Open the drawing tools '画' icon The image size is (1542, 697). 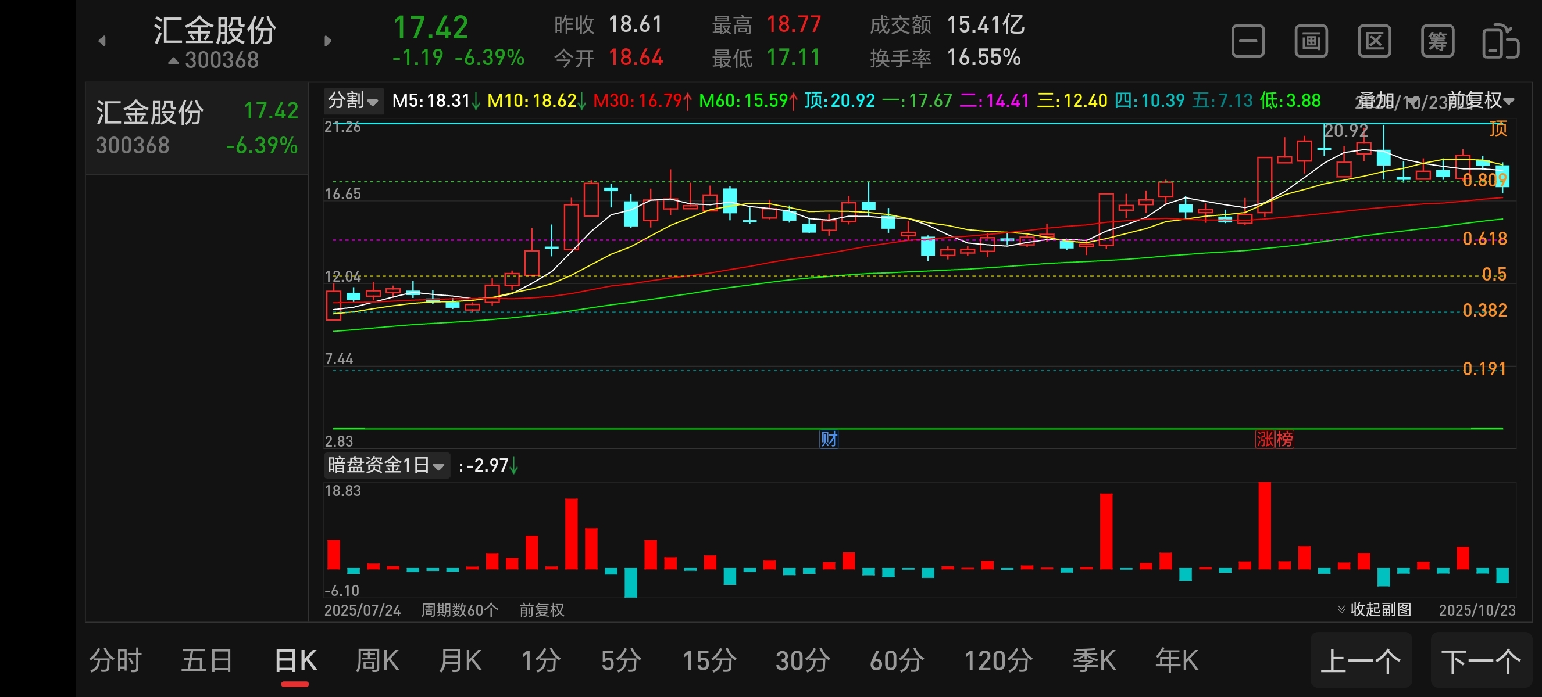[1311, 41]
